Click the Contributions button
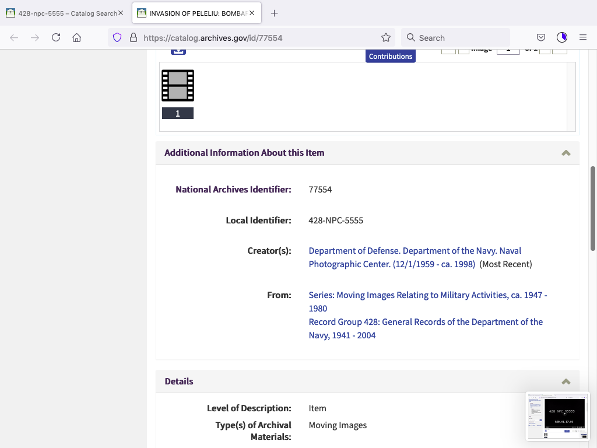 [x=391, y=56]
